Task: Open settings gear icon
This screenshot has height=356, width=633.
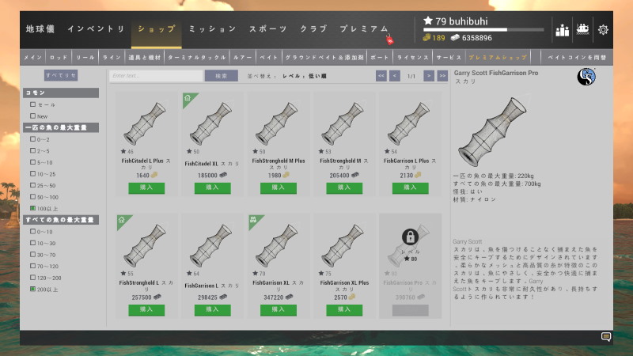Action: click(603, 29)
